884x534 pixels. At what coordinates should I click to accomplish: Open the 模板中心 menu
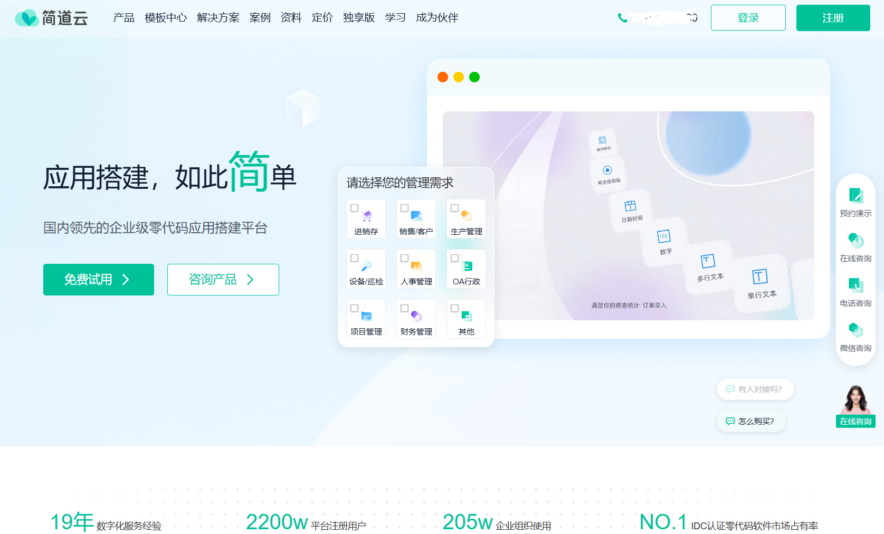click(x=166, y=18)
